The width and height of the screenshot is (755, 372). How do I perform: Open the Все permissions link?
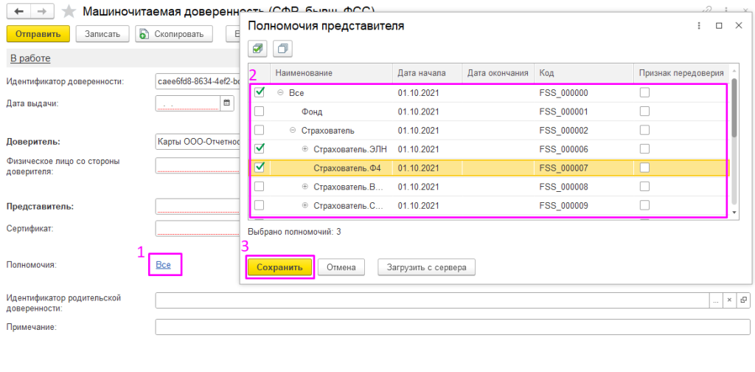coord(164,264)
